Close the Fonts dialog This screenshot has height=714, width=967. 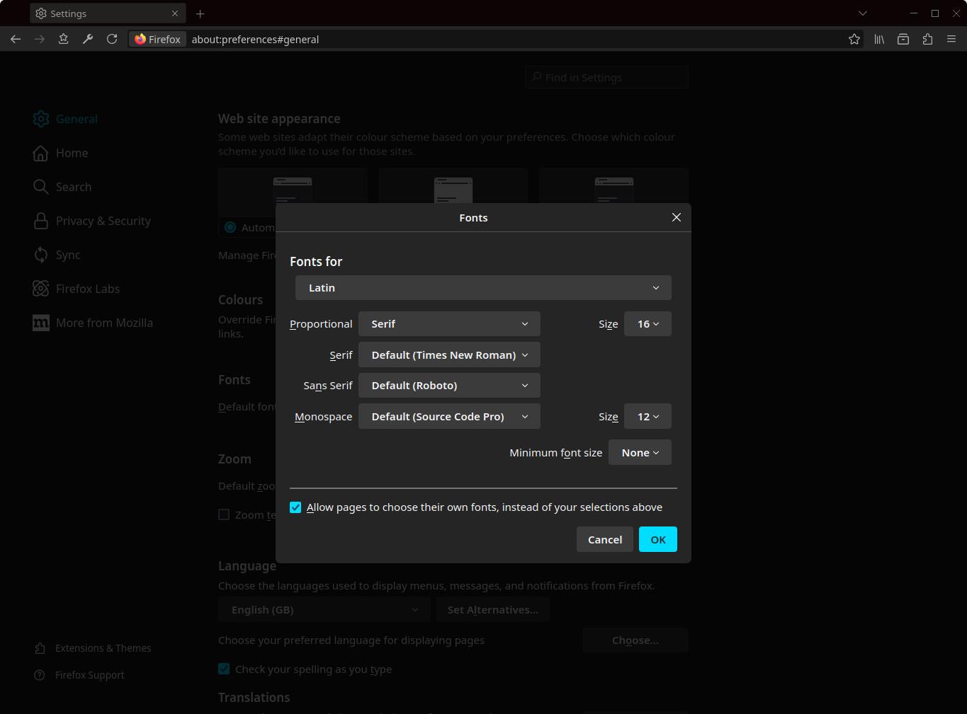676,217
